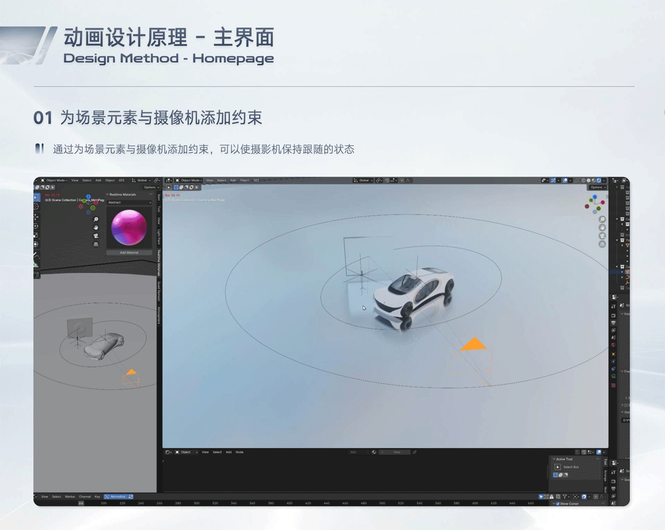The height and width of the screenshot is (530, 665).
Task: Select the Annotate tool in left toolbar
Action: 36,255
